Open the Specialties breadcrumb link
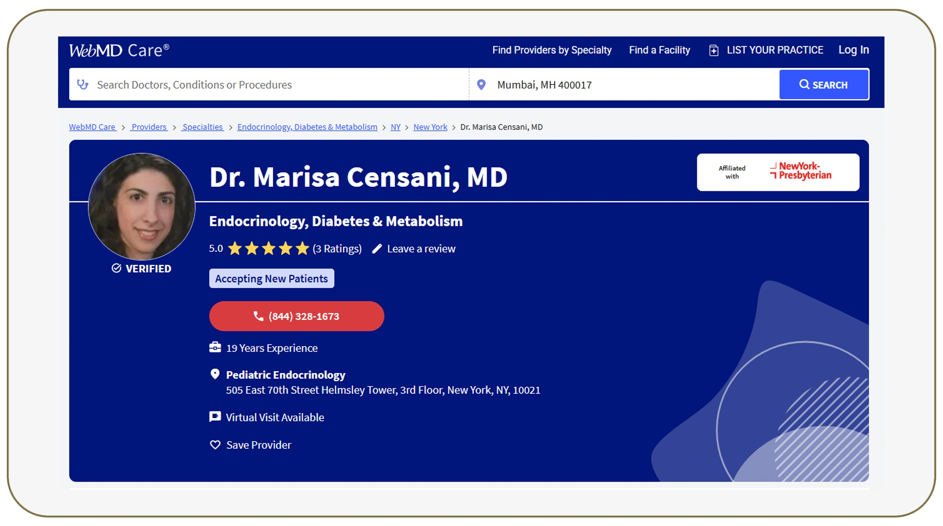 (x=203, y=127)
